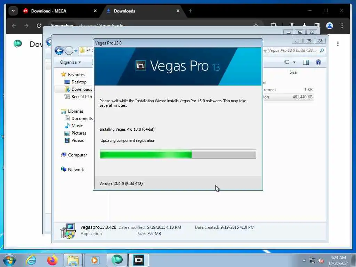Viewport: 356px width, 267px height.
Task: Open the Windows Start menu orb
Action: pos(9,260)
